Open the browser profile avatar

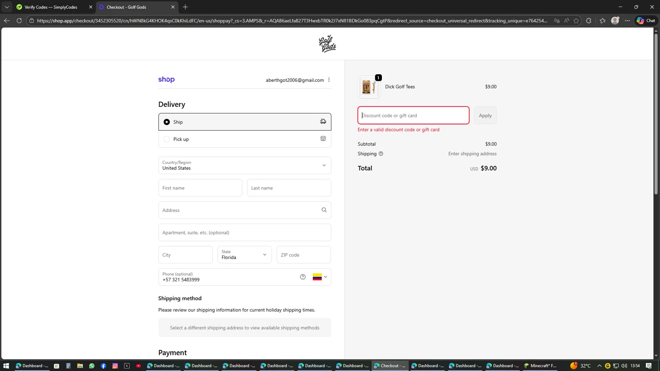point(615,21)
